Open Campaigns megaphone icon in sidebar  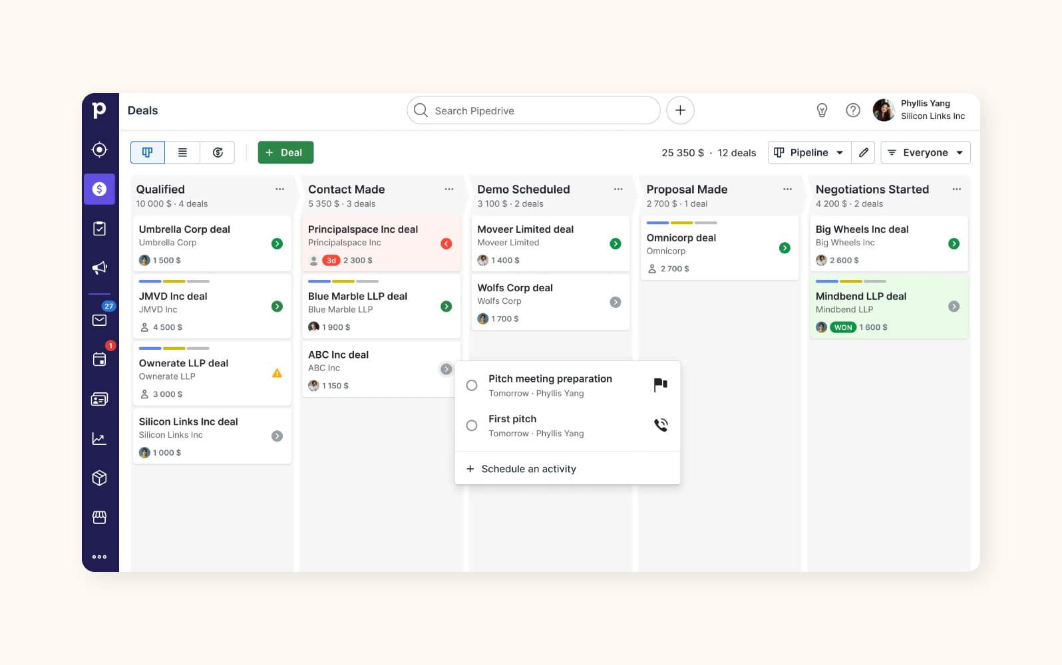click(99, 268)
